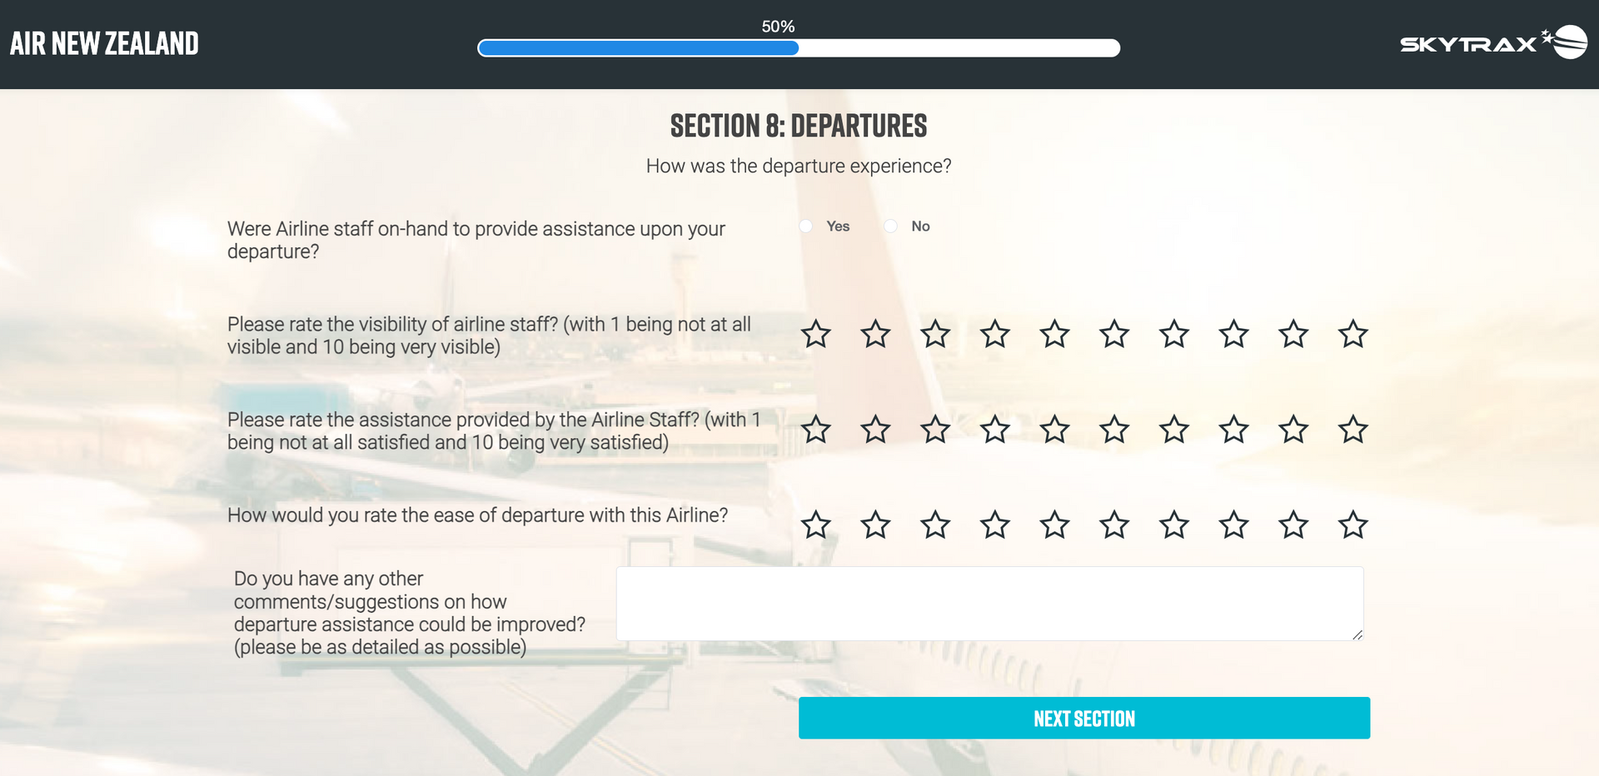Click the Next Section button
The image size is (1599, 776).
tap(1083, 718)
